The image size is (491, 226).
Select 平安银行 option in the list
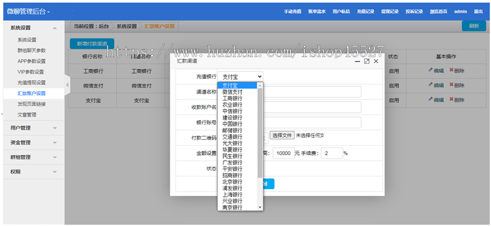tap(237, 169)
